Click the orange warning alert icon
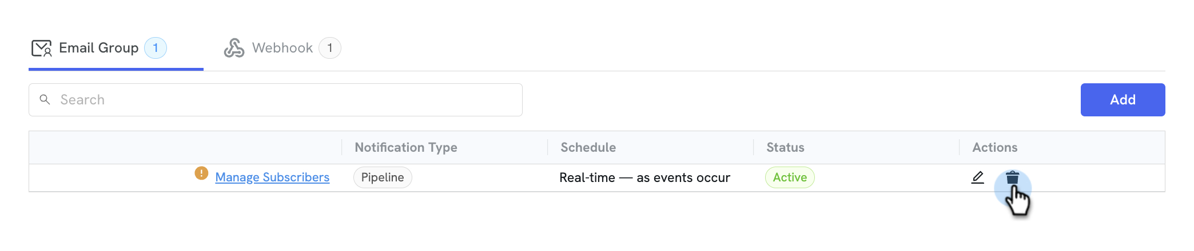Screen dimensions: 1194x251 pos(201,173)
